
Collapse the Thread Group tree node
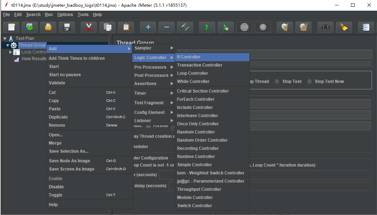[x=8, y=45]
